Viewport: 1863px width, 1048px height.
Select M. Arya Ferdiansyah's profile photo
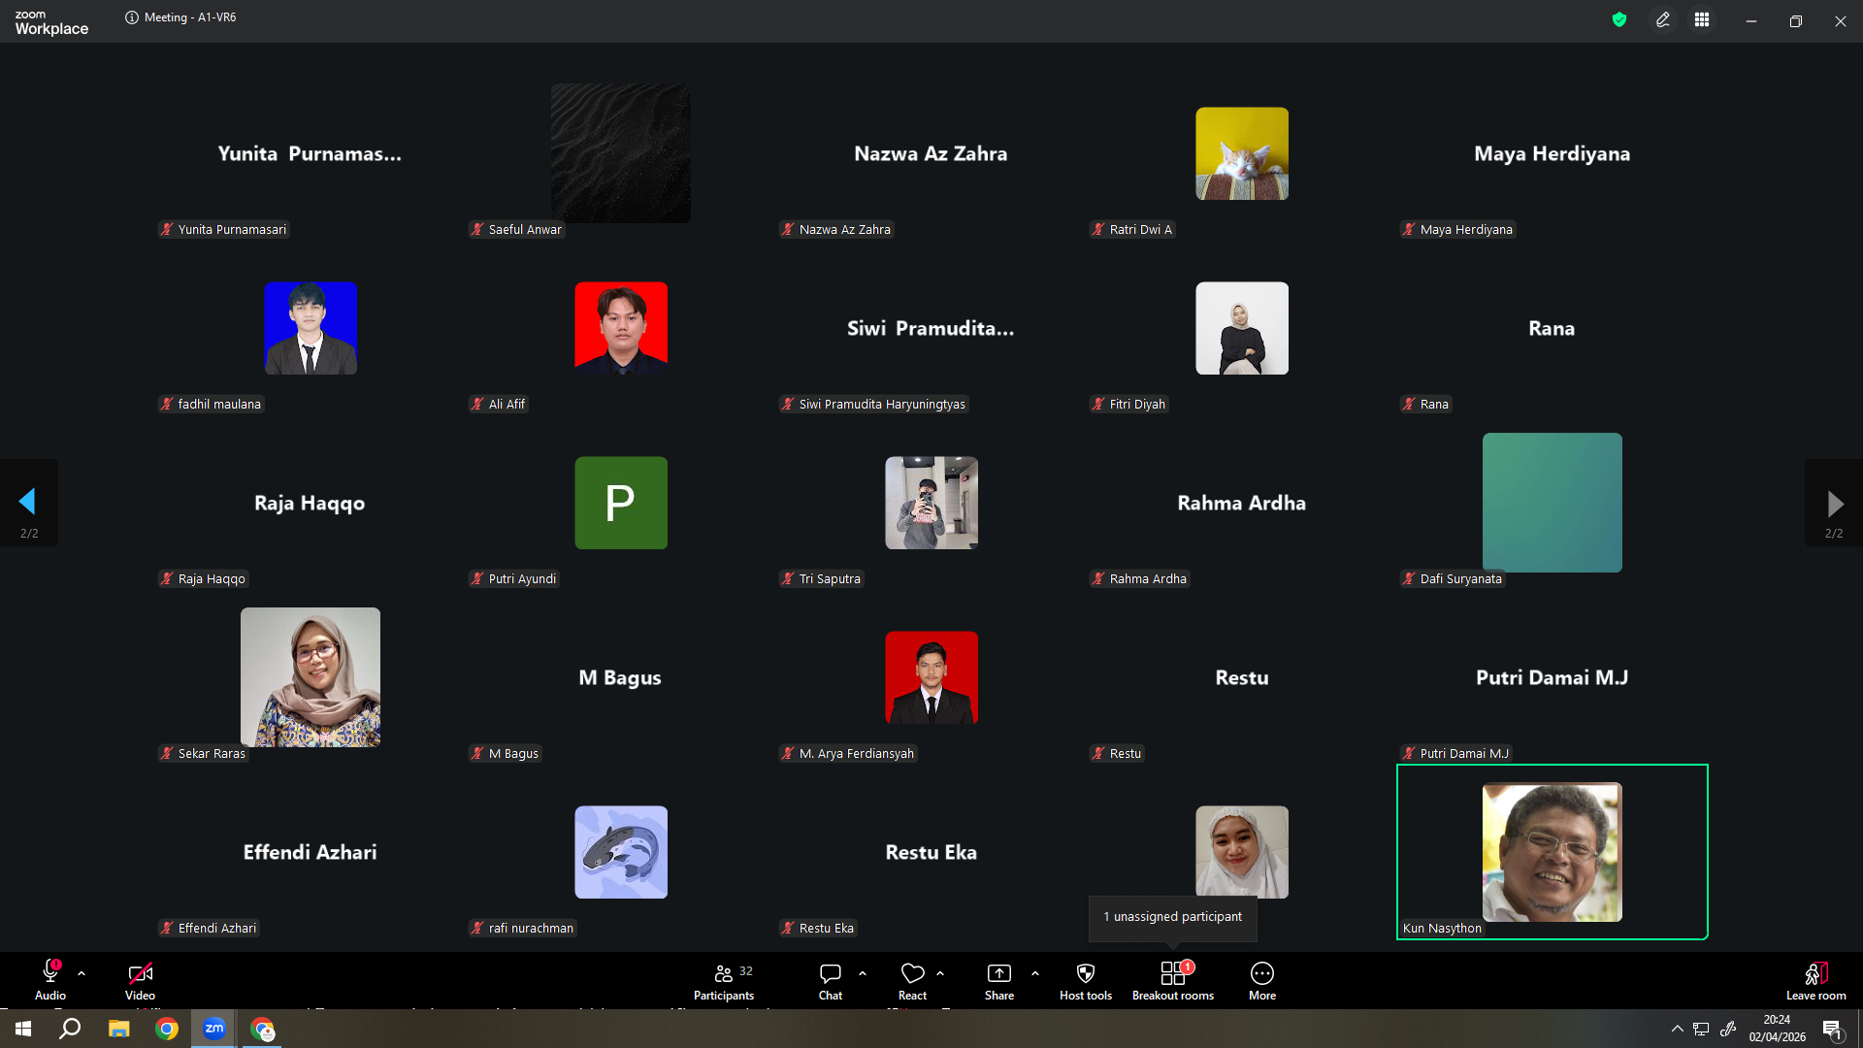pos(931,677)
